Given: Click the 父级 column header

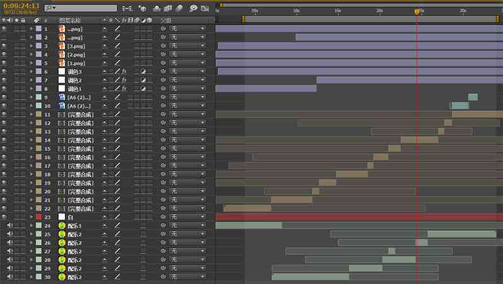Looking at the screenshot, I should [166, 20].
